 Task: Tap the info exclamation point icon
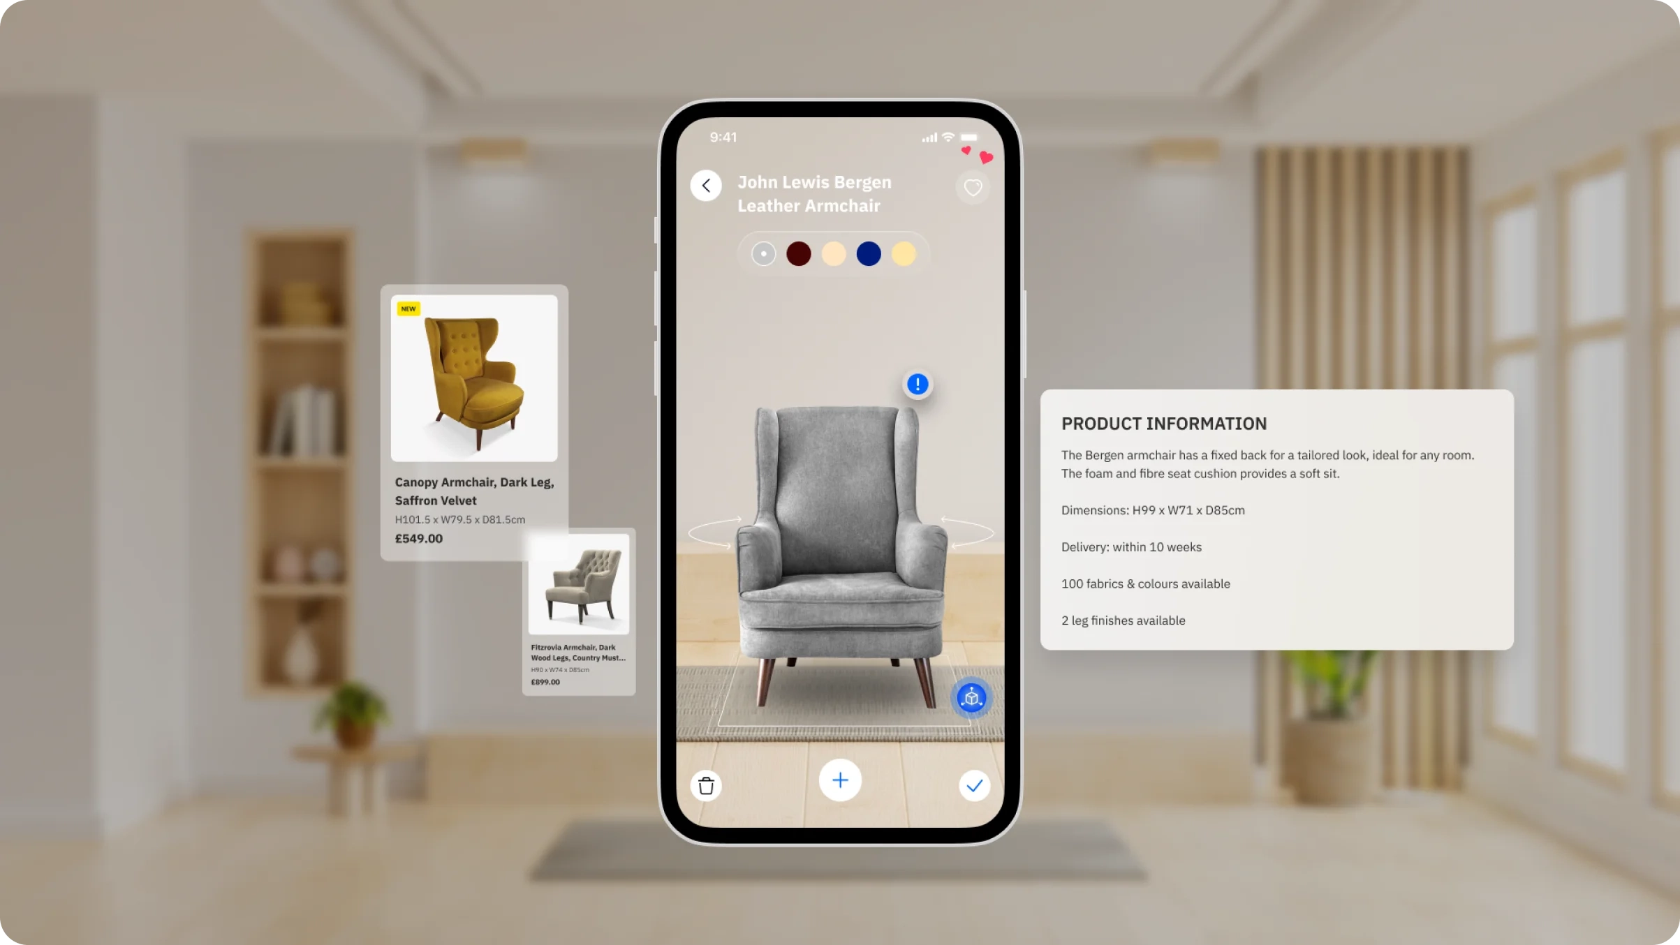(918, 385)
